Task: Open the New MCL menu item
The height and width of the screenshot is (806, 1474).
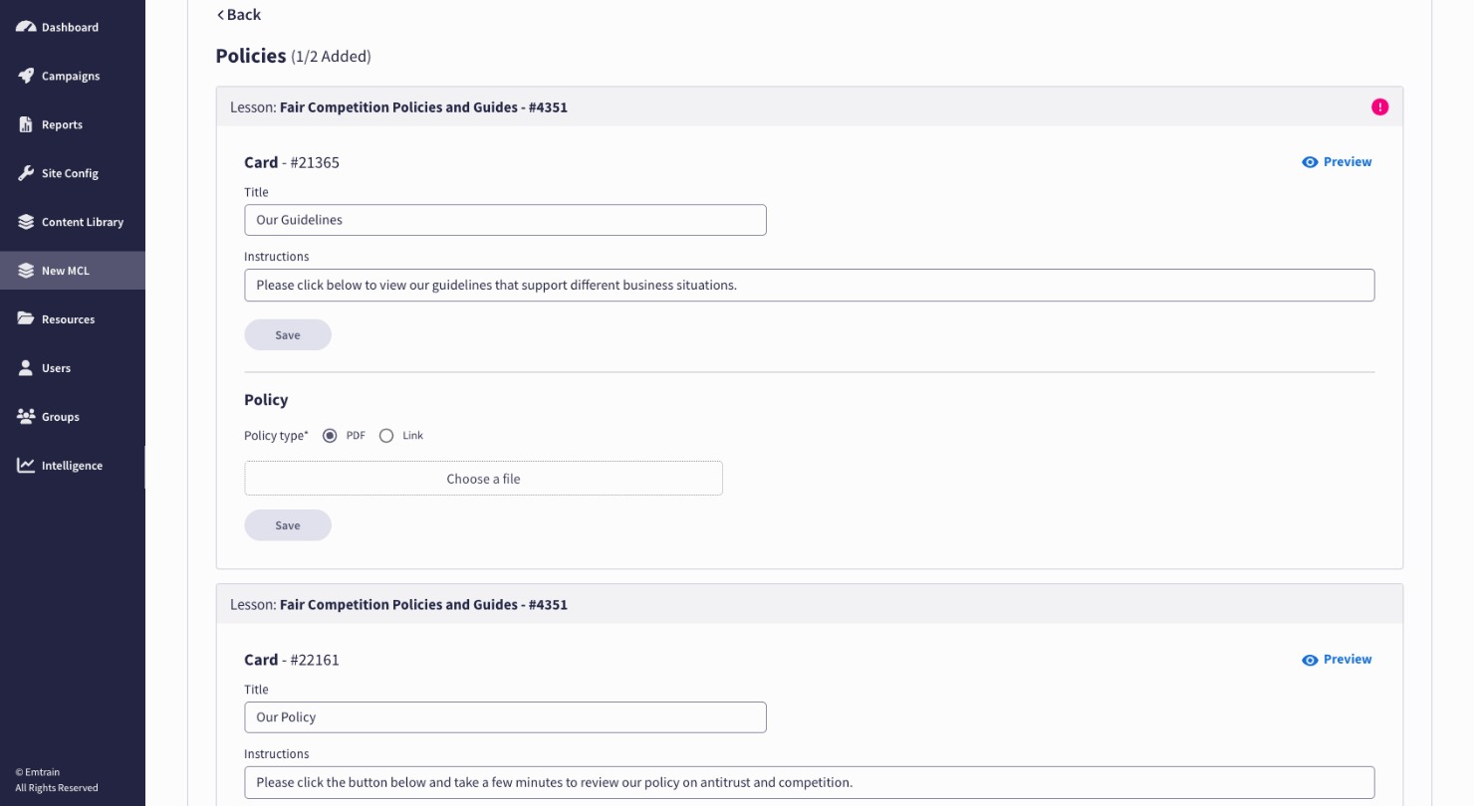Action: 66,271
